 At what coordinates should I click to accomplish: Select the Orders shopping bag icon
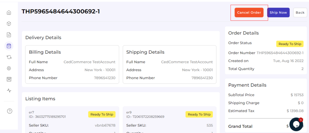point(9,46)
